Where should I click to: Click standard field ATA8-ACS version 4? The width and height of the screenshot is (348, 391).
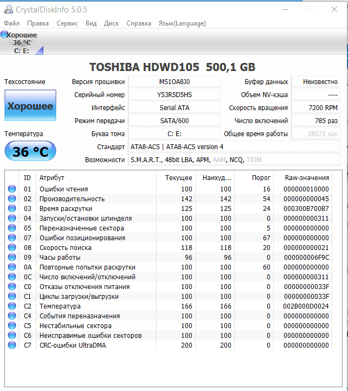234,146
